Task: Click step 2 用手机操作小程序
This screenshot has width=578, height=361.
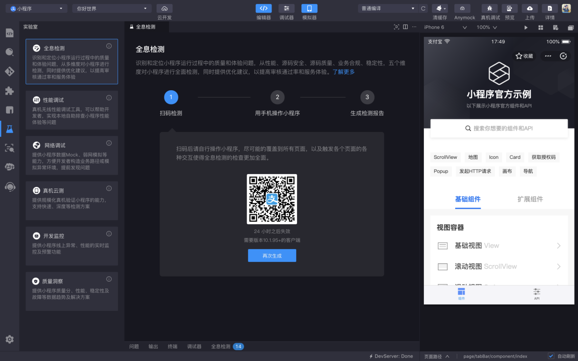Action: click(277, 103)
